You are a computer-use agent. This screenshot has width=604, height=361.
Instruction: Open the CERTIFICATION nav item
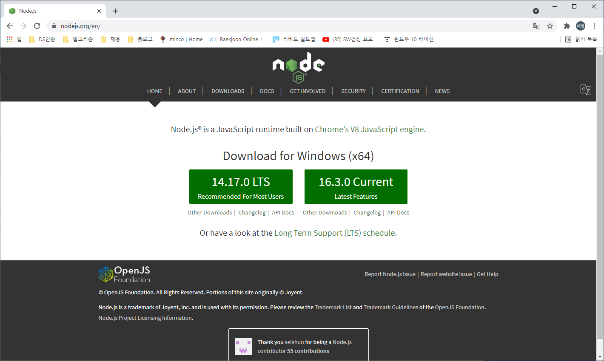(x=400, y=91)
